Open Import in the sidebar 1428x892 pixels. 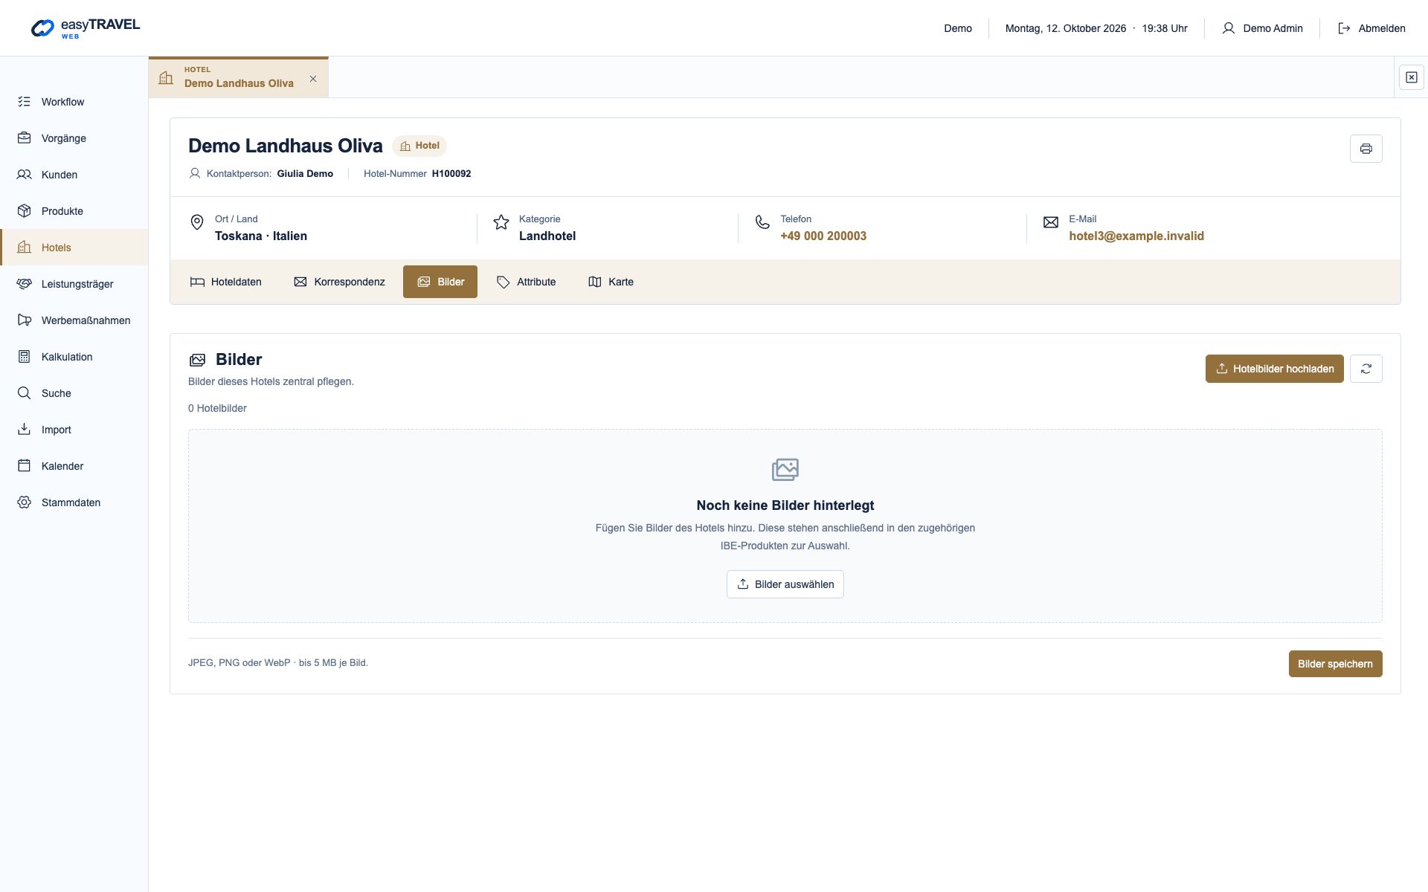tap(74, 430)
